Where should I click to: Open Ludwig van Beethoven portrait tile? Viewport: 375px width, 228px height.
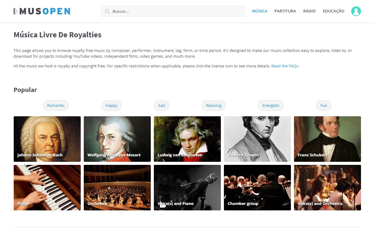tap(187, 139)
